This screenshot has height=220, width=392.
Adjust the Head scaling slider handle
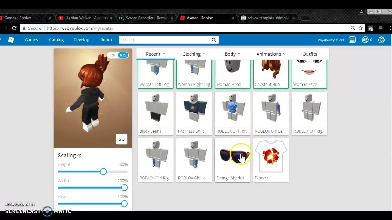(124, 204)
